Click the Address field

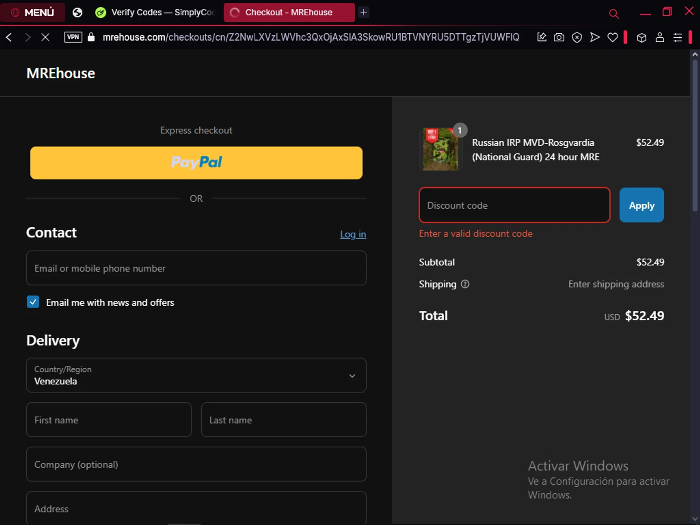click(x=196, y=508)
